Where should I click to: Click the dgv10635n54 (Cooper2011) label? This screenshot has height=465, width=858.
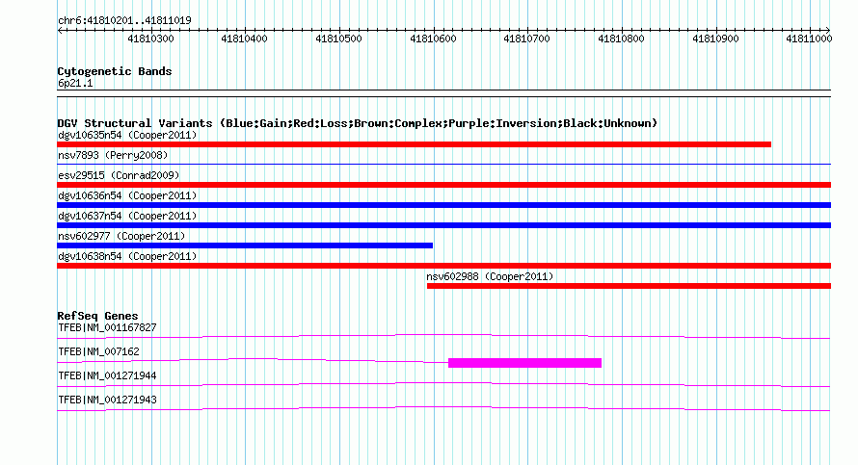pyautogui.click(x=127, y=135)
